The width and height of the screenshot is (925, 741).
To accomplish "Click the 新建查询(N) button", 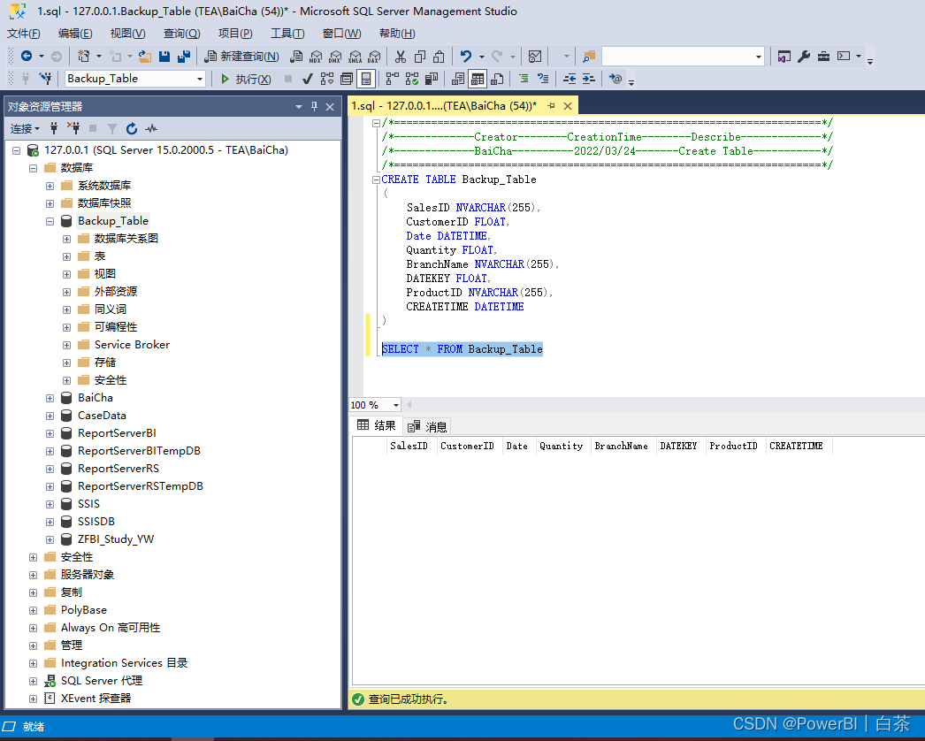I will (x=242, y=57).
